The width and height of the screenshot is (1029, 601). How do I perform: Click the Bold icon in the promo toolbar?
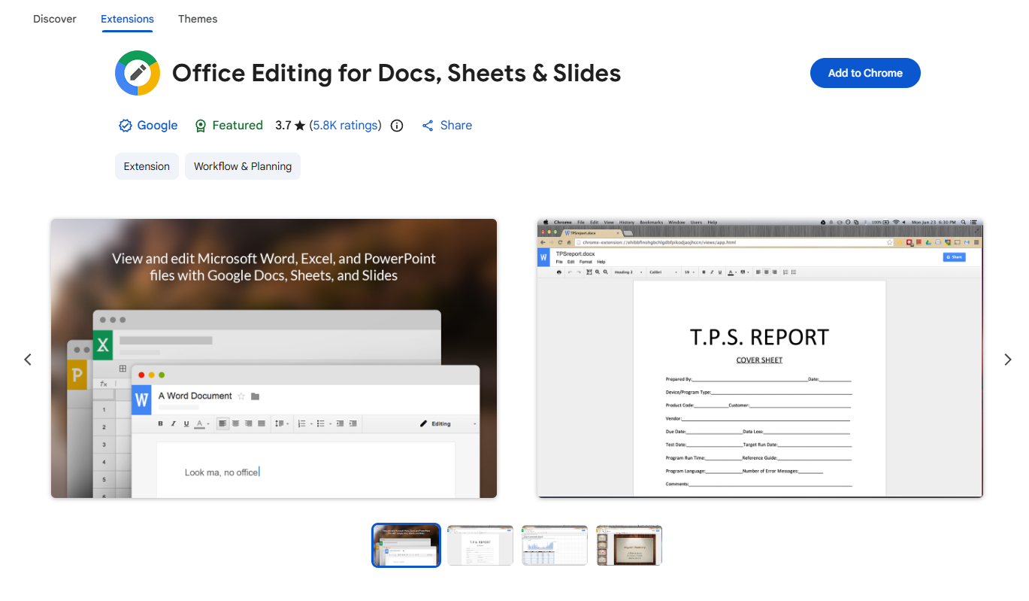tap(160, 423)
